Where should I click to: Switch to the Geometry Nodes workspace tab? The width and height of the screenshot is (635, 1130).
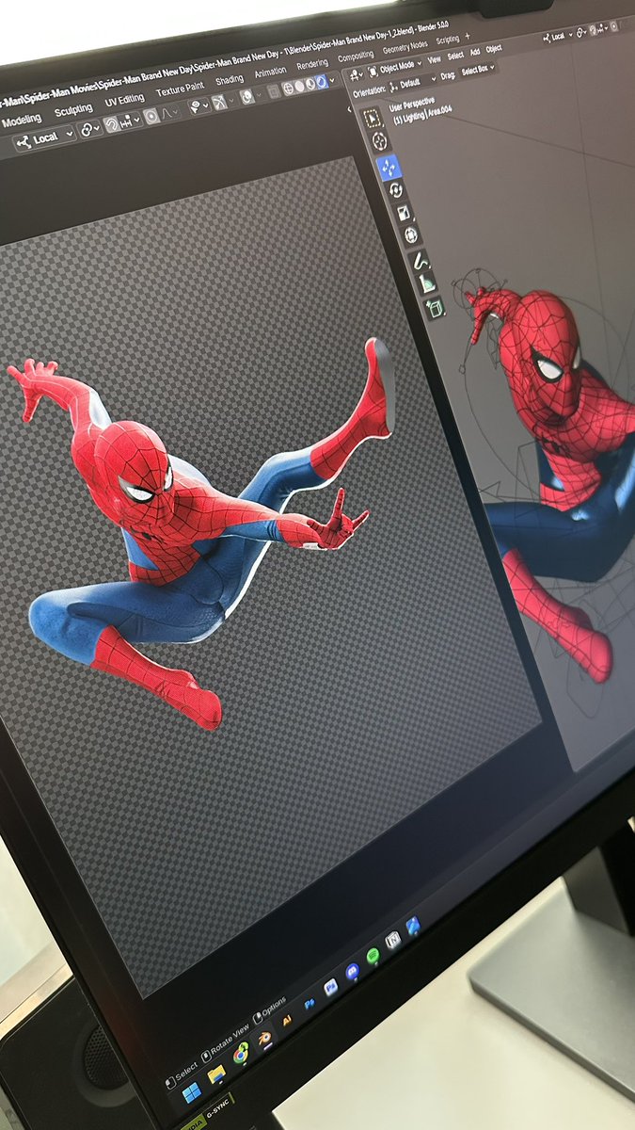point(405,45)
